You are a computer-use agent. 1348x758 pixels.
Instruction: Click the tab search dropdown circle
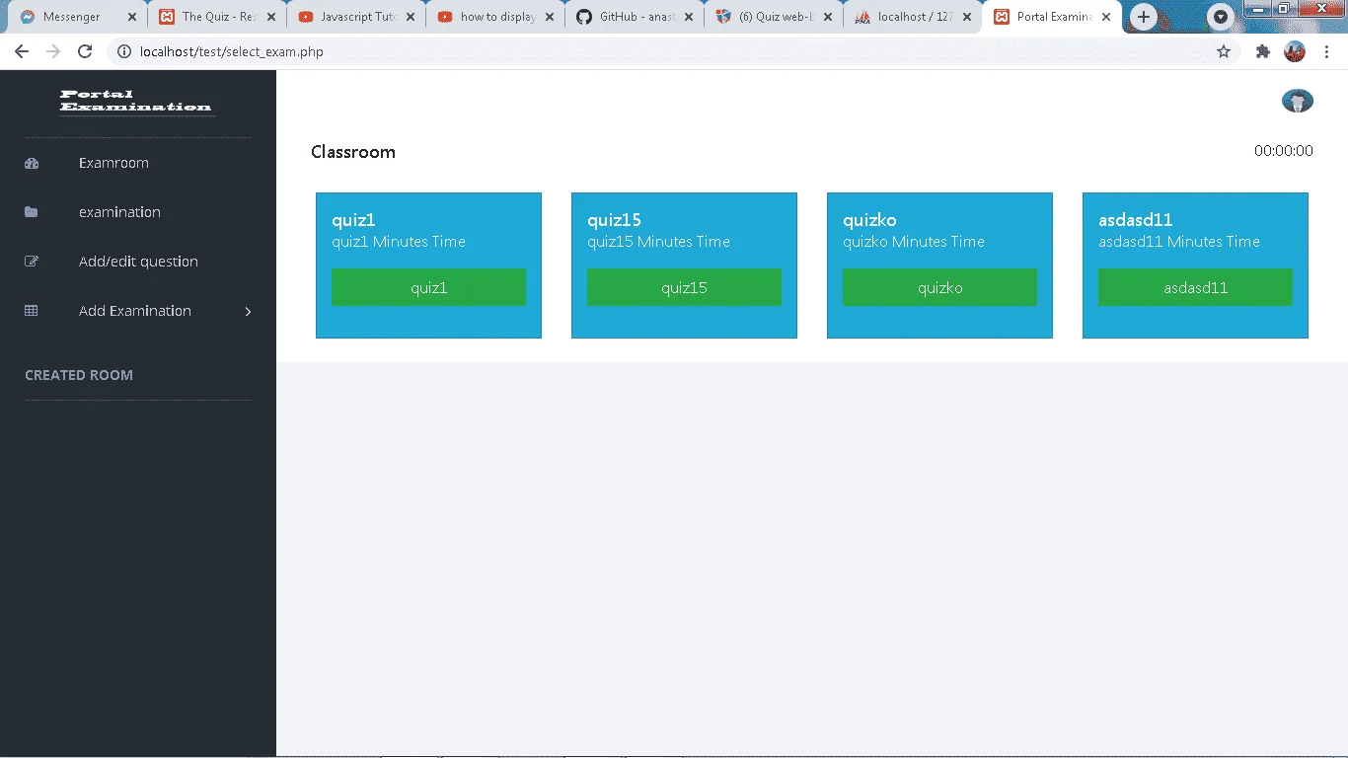1222,17
